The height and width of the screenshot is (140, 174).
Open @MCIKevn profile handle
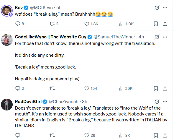click(x=41, y=8)
